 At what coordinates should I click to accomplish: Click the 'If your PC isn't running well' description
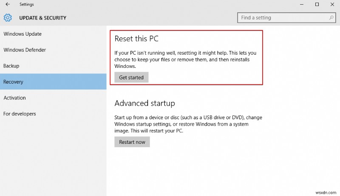click(185, 59)
